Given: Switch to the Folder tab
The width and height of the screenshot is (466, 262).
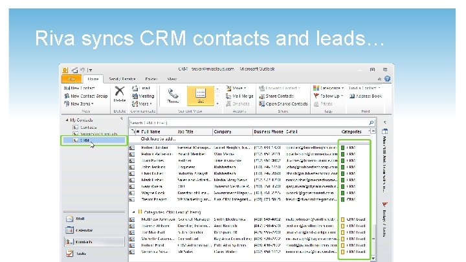Looking at the screenshot, I should [x=151, y=79].
